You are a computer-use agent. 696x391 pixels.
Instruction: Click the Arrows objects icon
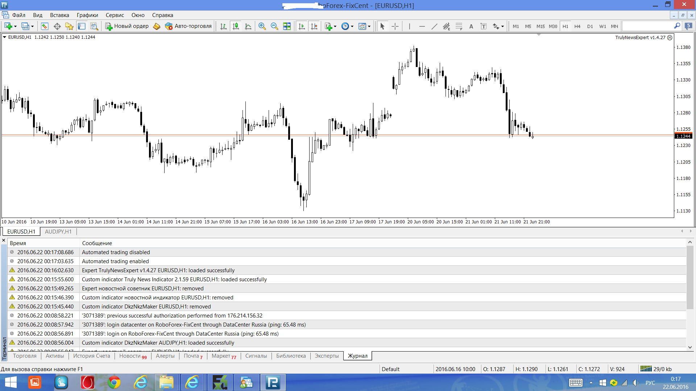496,26
